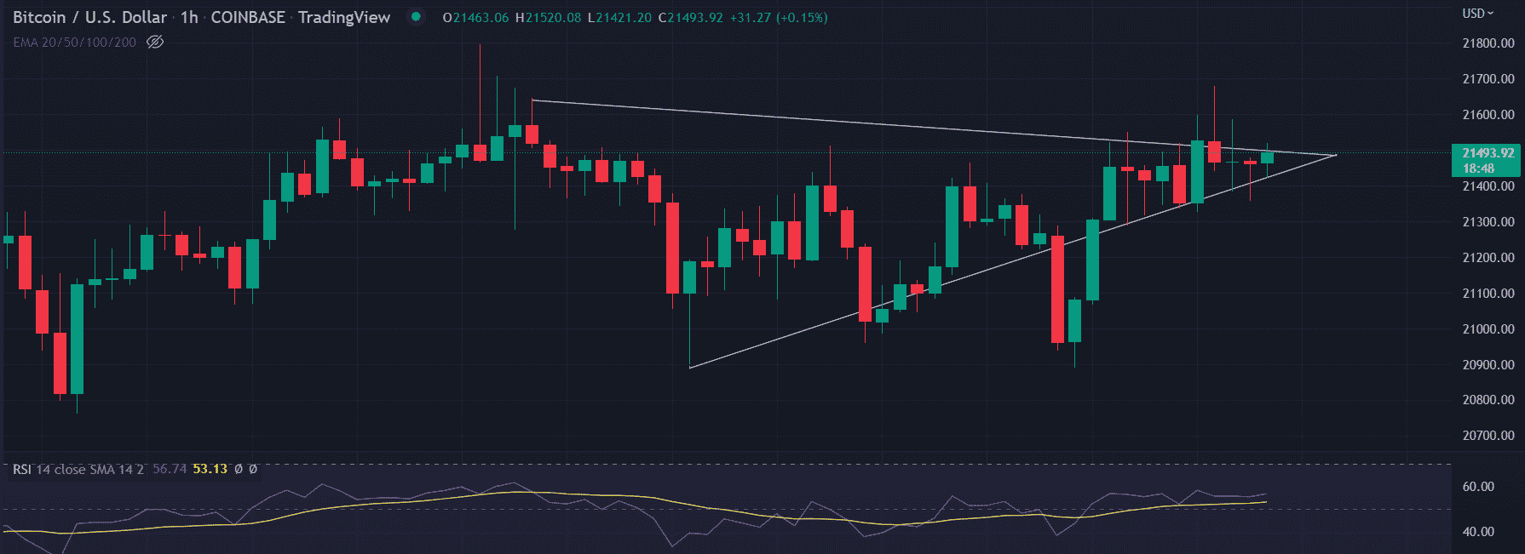This screenshot has width=1525, height=554.
Task: Click the Bitcoin / U.S. Dollar symbol title
Action: [x=89, y=17]
